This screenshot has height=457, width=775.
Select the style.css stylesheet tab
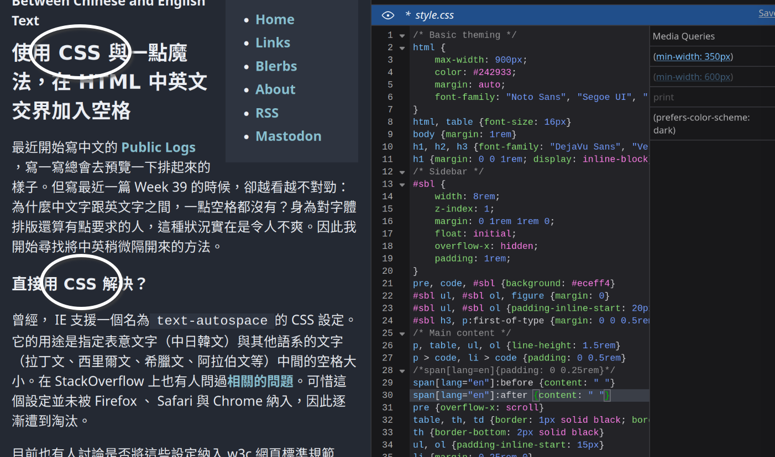[430, 15]
